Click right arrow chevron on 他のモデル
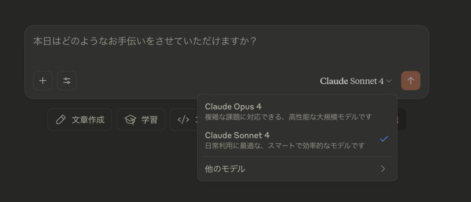The height and width of the screenshot is (202, 471). click(383, 169)
